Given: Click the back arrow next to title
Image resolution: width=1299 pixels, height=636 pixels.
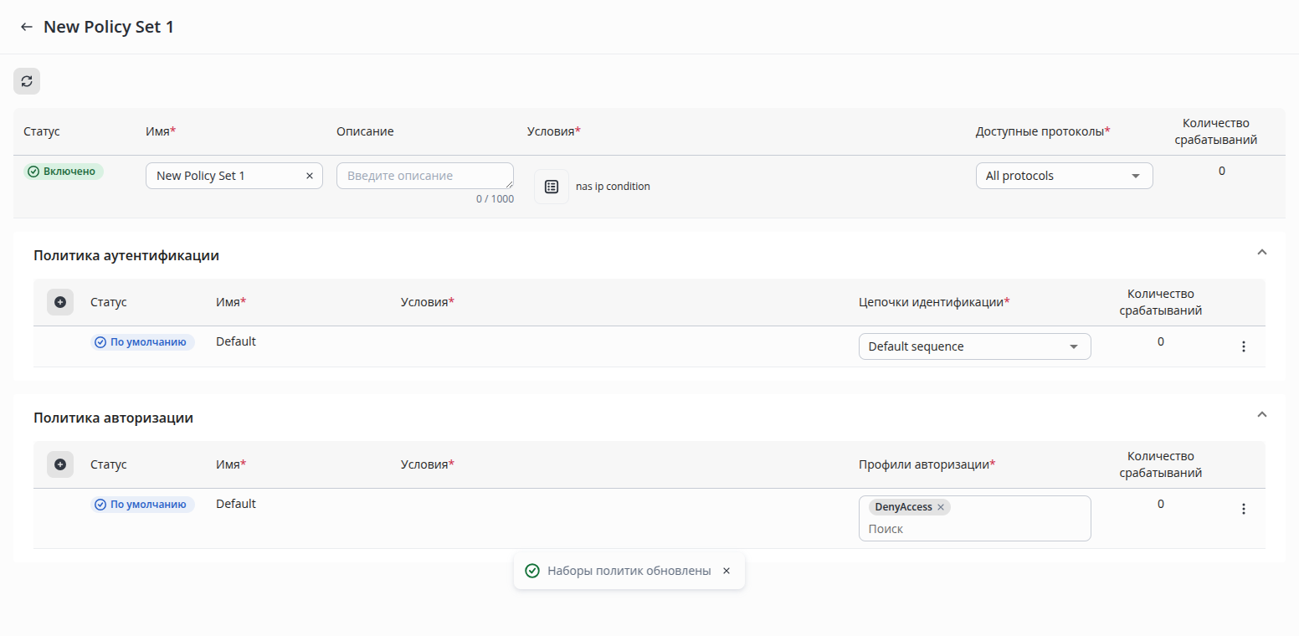Looking at the screenshot, I should (27, 28).
